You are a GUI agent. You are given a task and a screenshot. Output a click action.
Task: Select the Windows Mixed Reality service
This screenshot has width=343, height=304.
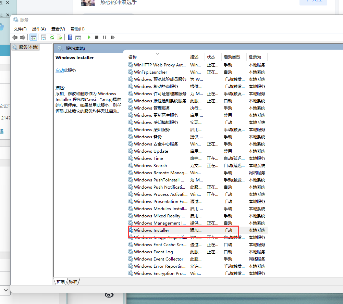(x=197, y=216)
